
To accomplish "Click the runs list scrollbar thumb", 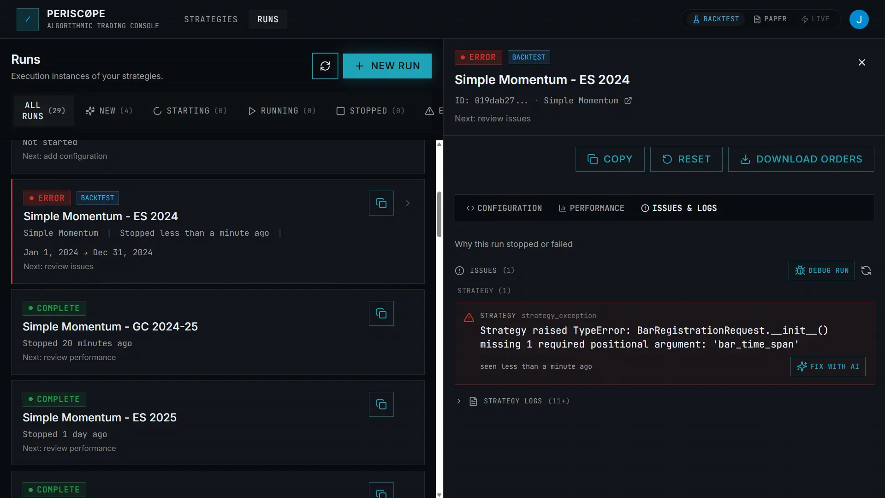I will [439, 214].
